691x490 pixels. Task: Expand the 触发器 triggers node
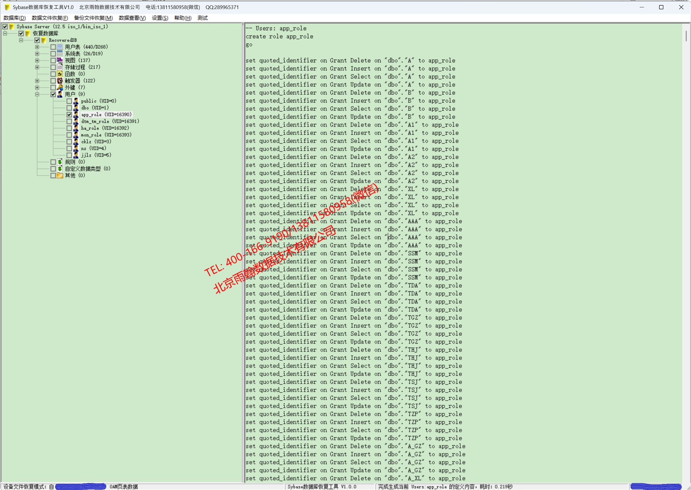point(37,81)
